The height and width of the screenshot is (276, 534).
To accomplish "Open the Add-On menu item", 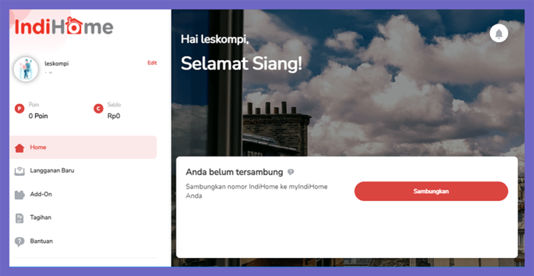I will coord(83,194).
